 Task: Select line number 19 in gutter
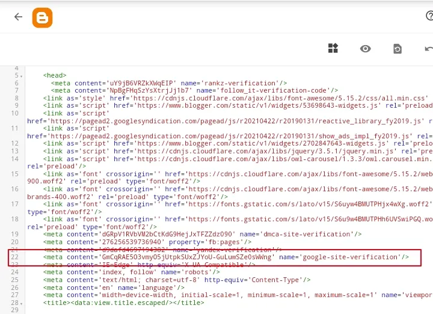click(x=14, y=234)
